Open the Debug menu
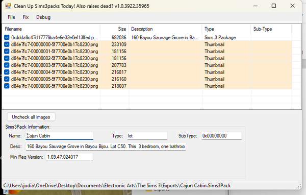The height and width of the screenshot is (195, 306). click(43, 17)
